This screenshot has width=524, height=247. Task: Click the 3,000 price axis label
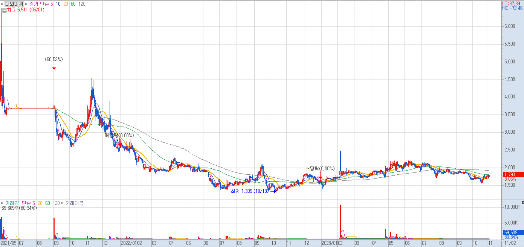tap(510, 132)
